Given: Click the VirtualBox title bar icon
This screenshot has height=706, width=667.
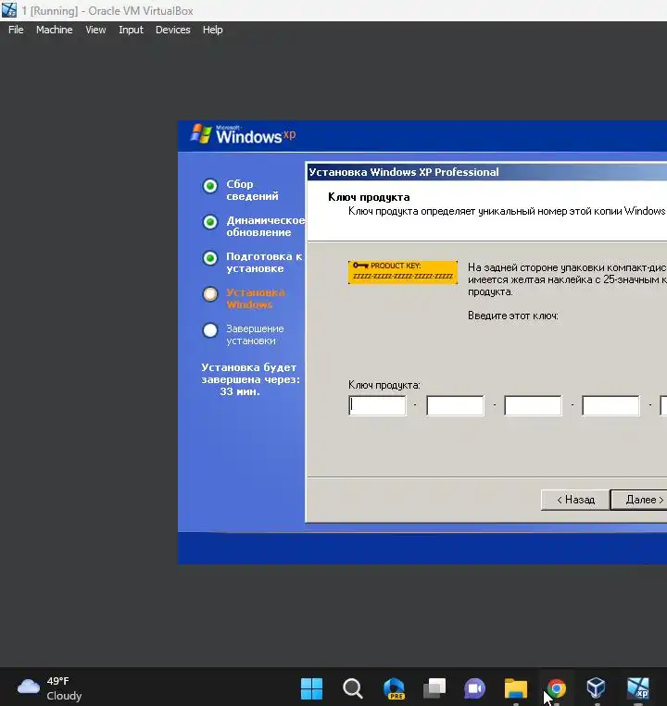Looking at the screenshot, I should click(x=9, y=10).
